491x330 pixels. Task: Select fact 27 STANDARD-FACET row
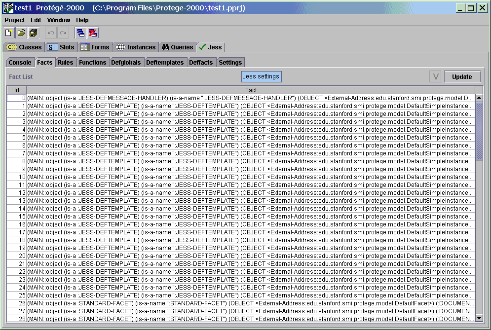[x=241, y=311]
